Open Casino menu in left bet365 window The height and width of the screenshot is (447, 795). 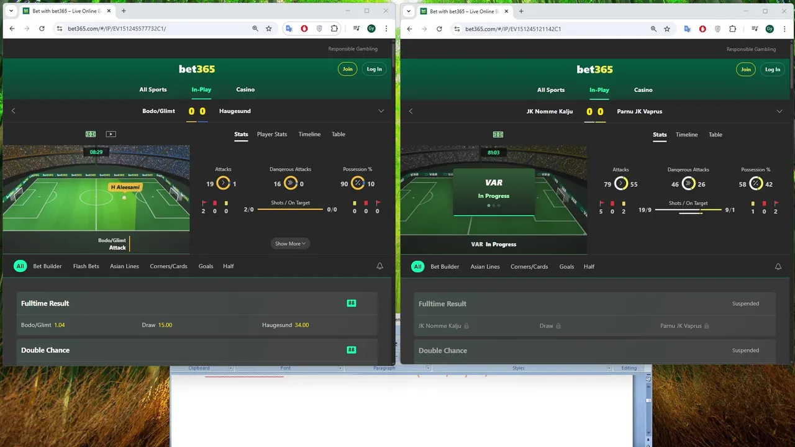pos(245,89)
